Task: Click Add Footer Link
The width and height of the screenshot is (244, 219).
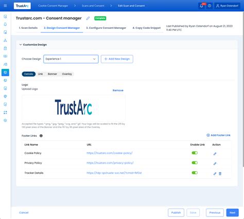Action: [218, 135]
